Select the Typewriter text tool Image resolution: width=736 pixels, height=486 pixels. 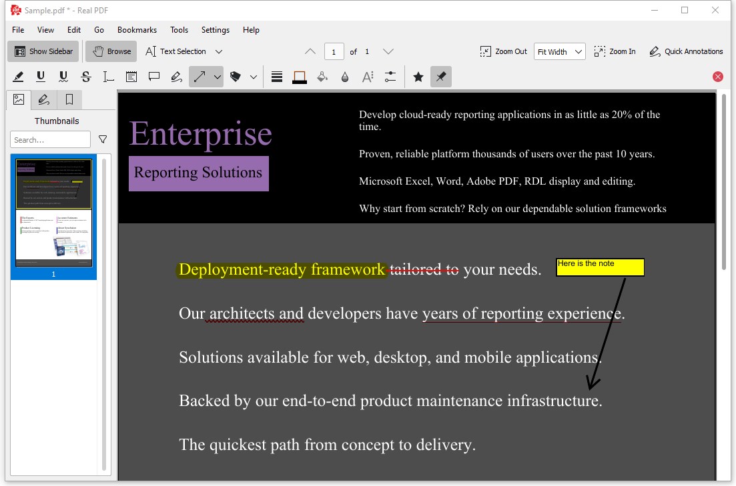click(x=108, y=77)
